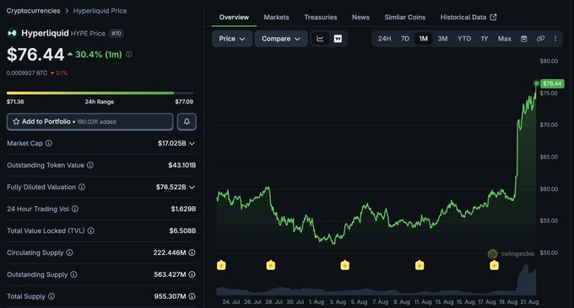This screenshot has width=574, height=308.
Task: Click info icon beside 955.307M value
Action: tap(192, 296)
